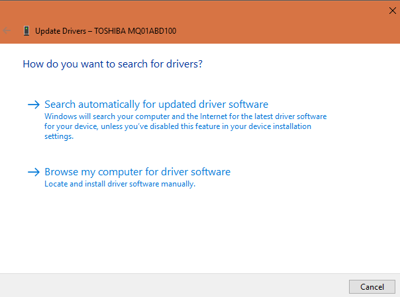
Task: Click the arrow icon next to Search automatically
Action: [x=33, y=105]
